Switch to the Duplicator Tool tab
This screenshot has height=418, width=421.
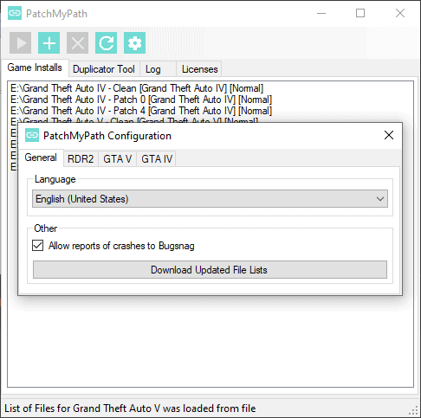[x=104, y=69]
